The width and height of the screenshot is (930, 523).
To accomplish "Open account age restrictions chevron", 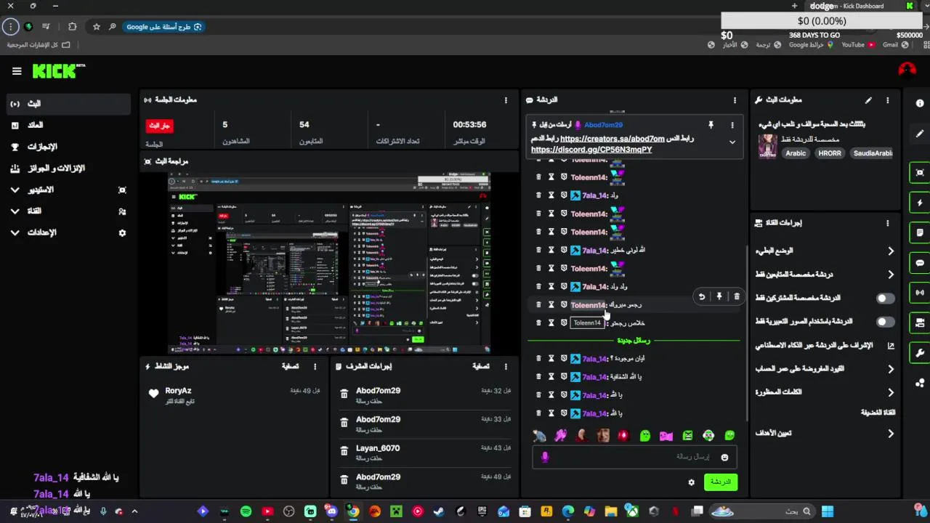I will [x=891, y=369].
